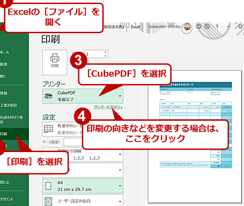Click the copies number field

coord(94,54)
